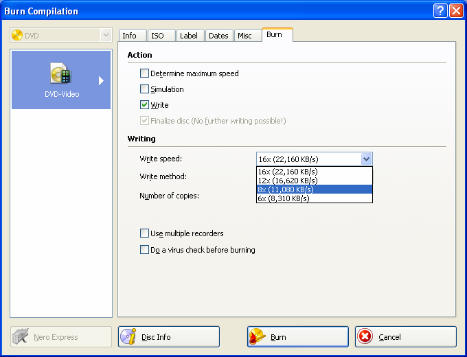Click the red Cancel icon

365,337
